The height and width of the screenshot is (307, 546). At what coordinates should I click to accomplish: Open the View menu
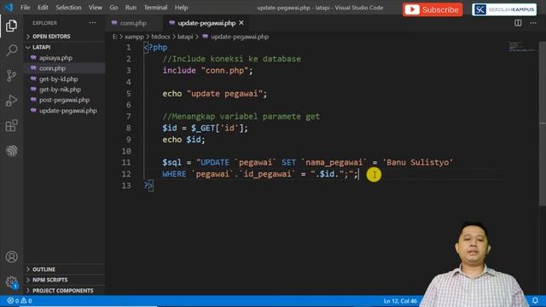tap(95, 8)
